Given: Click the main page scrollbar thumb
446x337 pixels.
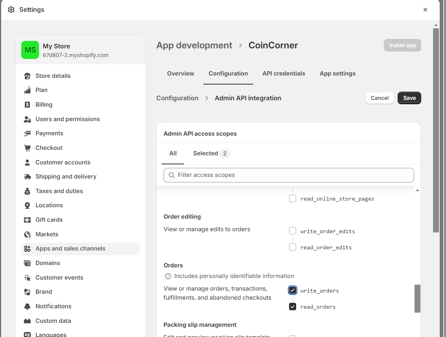Looking at the screenshot, I should tap(436, 130).
